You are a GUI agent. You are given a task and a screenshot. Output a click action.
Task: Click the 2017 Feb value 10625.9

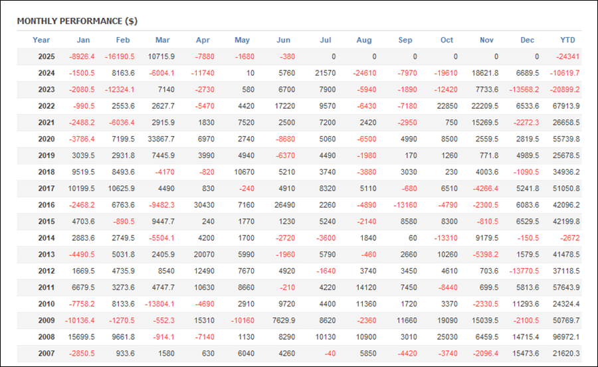(x=122, y=188)
